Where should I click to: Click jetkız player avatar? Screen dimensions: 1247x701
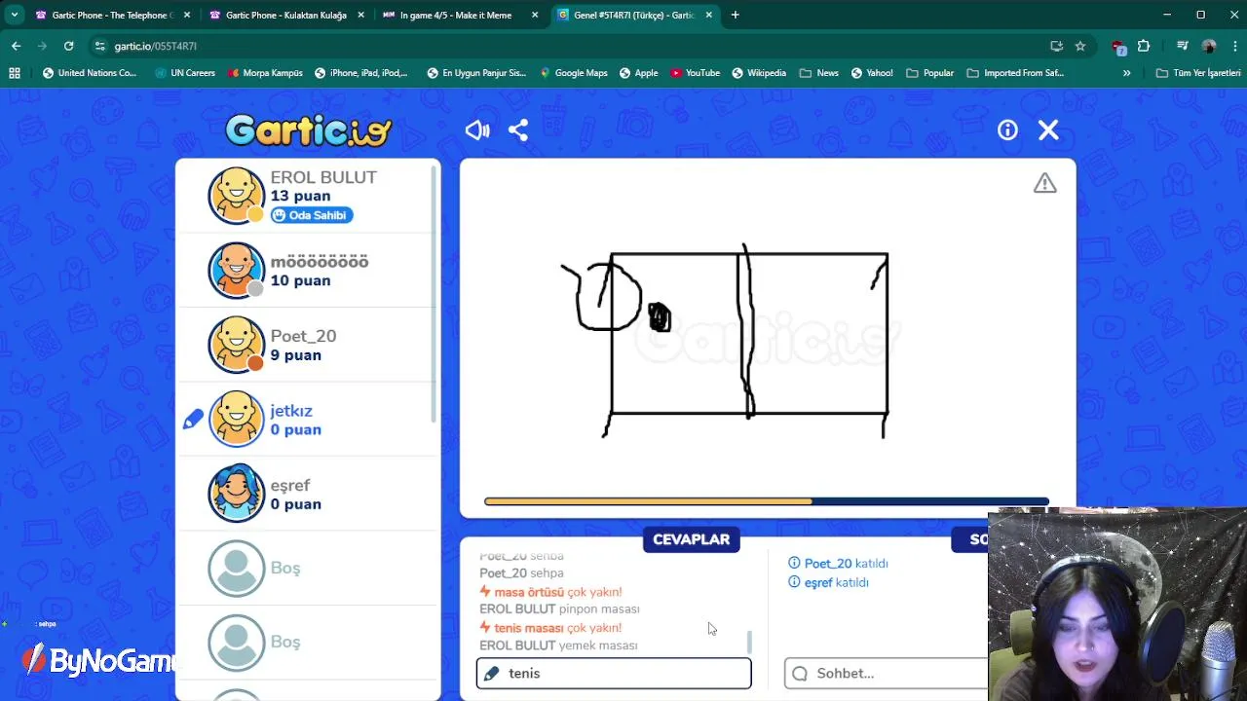coord(237,419)
